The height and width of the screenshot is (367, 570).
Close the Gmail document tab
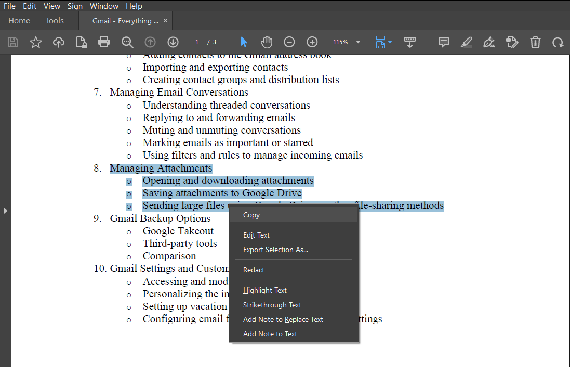[165, 21]
